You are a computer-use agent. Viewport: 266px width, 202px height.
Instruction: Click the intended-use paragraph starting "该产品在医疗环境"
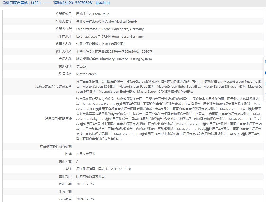[x=169, y=119]
